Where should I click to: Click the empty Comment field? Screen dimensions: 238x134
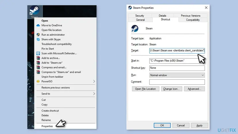coord(177,82)
